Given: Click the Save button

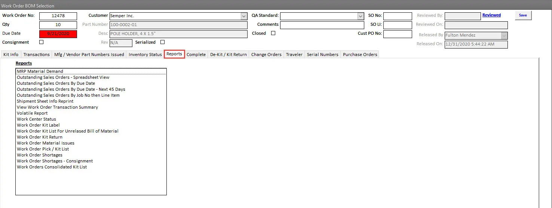Looking at the screenshot, I should point(523,15).
